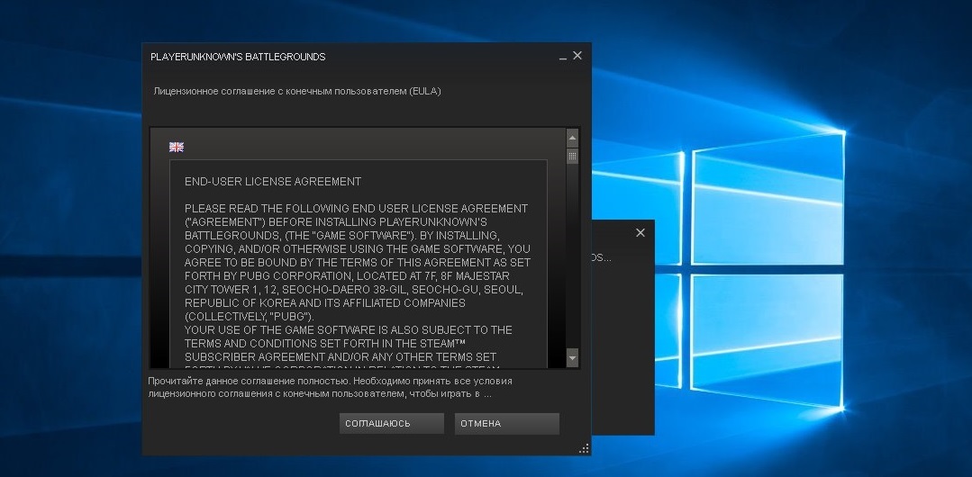Screen dimensions: 972x477
Task: Grab the EULA scrollbar thumb
Action: 572,157
